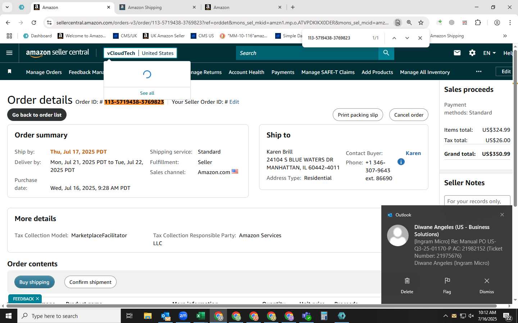
Task: Open Manage Orders menu
Action: pos(44,72)
